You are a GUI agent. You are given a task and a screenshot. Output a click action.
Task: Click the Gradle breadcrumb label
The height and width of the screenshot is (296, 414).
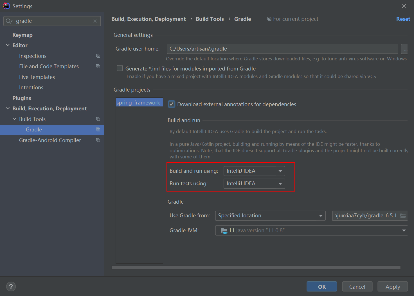(x=242, y=19)
